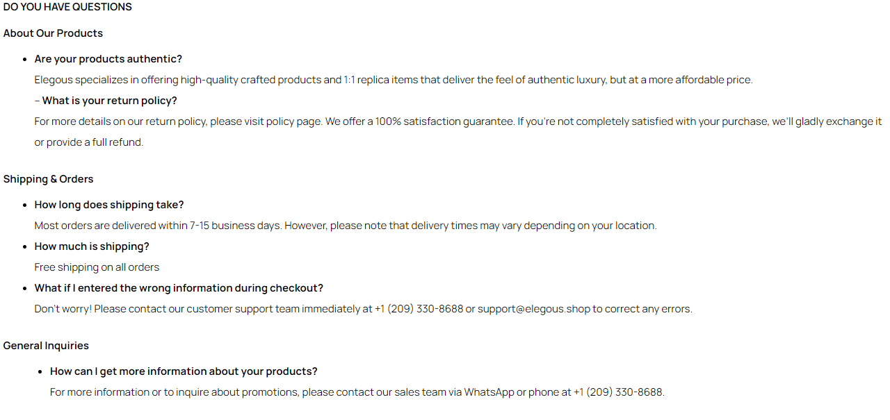Click the customer support phone number +1 (209) 330-8688
This screenshot has height=420, width=890.
point(419,309)
